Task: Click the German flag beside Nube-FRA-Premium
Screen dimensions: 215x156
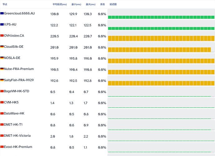Action: 2,69
